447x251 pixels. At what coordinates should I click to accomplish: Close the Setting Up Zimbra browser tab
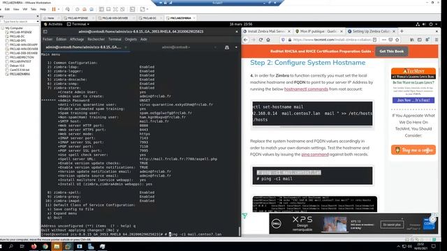click(394, 31)
